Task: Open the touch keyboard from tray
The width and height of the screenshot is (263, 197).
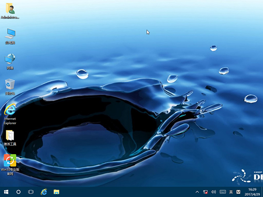Action: coord(222,192)
